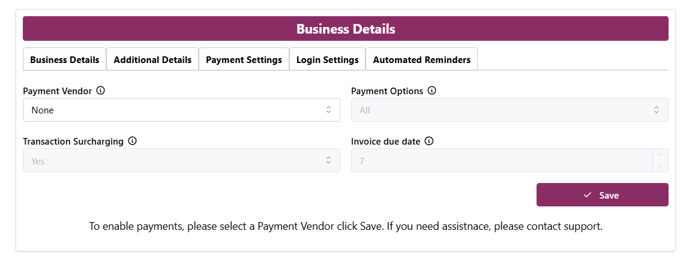Open the Payment Vendor dropdown

tap(181, 110)
